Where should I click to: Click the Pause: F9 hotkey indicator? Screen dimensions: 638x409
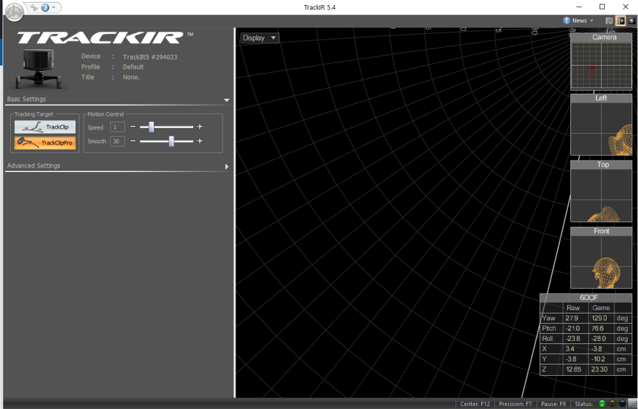pyautogui.click(x=553, y=404)
